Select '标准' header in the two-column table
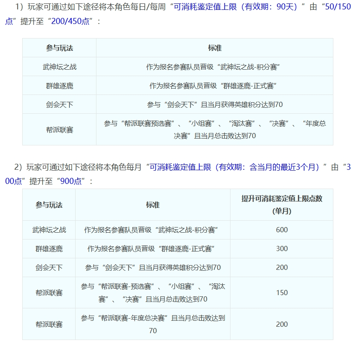This screenshot has height=343, width=356. click(214, 48)
